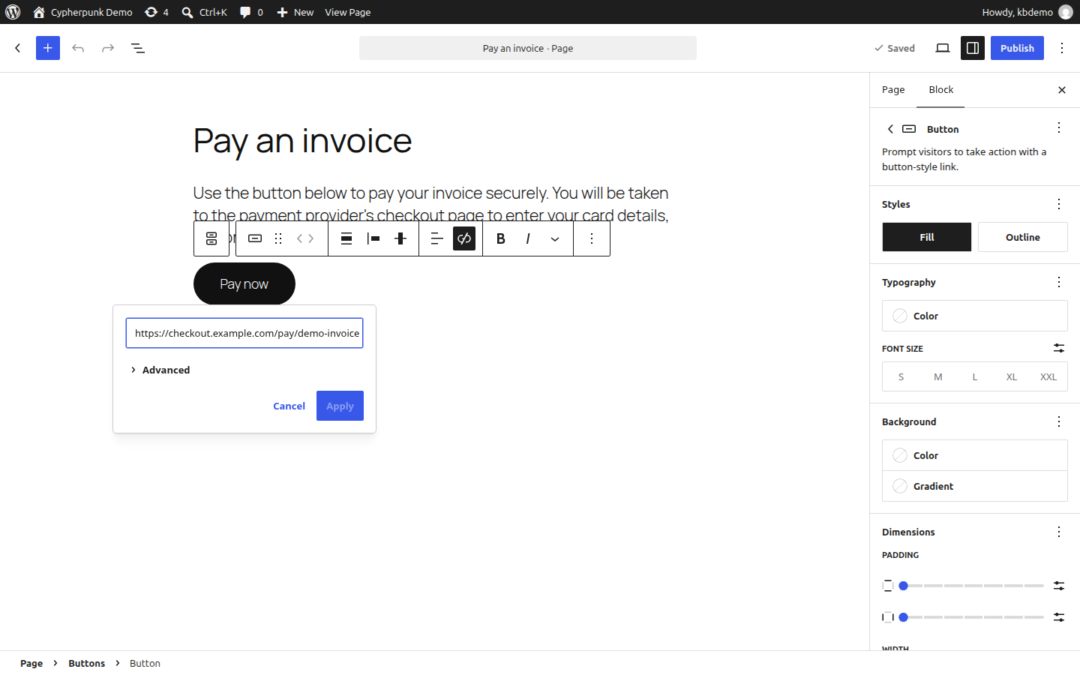Set custom vertical padding size
The height and width of the screenshot is (675, 1080).
click(x=1059, y=586)
